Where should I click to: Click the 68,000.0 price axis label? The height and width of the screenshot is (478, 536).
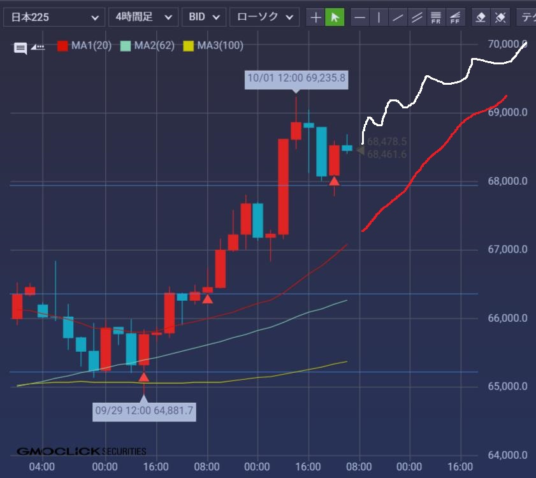pyautogui.click(x=507, y=181)
